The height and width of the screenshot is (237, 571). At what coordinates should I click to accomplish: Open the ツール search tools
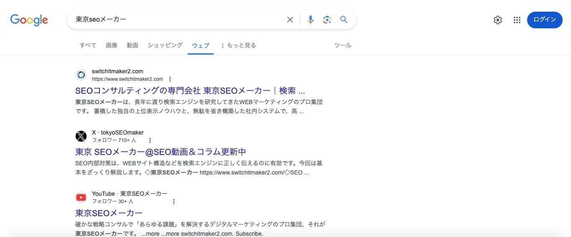tap(343, 45)
